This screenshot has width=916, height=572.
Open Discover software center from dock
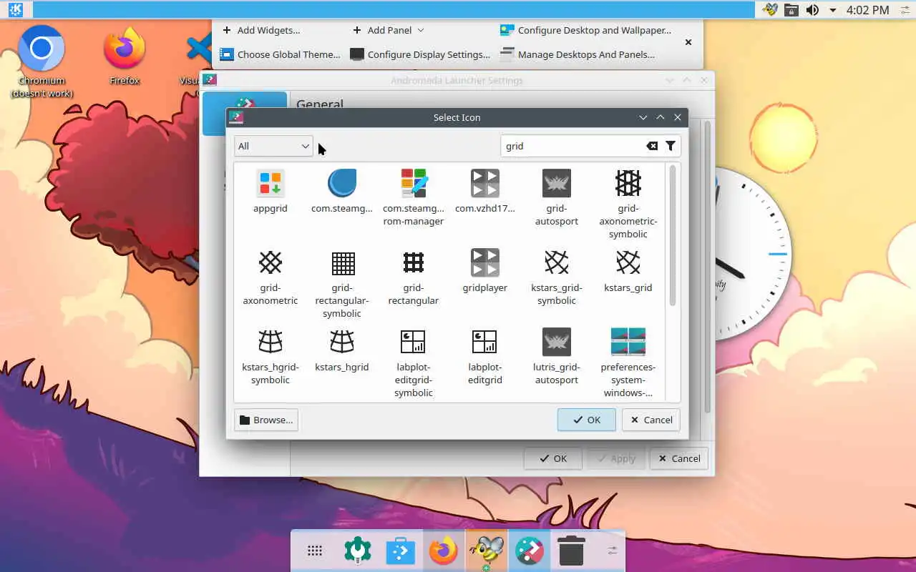click(400, 551)
